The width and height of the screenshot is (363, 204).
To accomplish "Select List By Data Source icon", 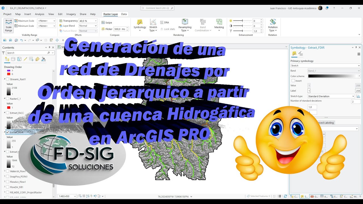I will click(x=13, y=59).
